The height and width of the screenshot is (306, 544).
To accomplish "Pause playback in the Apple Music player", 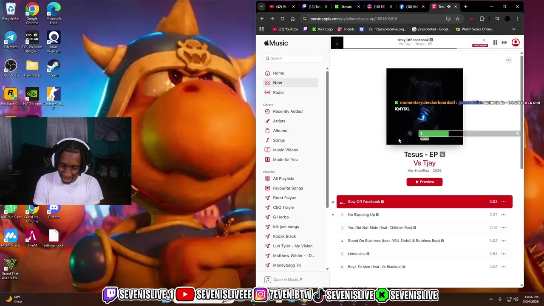I will (x=495, y=42).
